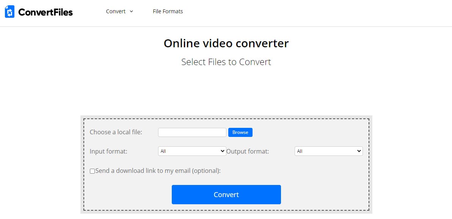452x219 pixels.
Task: Click the 'Online video converter' heading
Action: pos(226,43)
